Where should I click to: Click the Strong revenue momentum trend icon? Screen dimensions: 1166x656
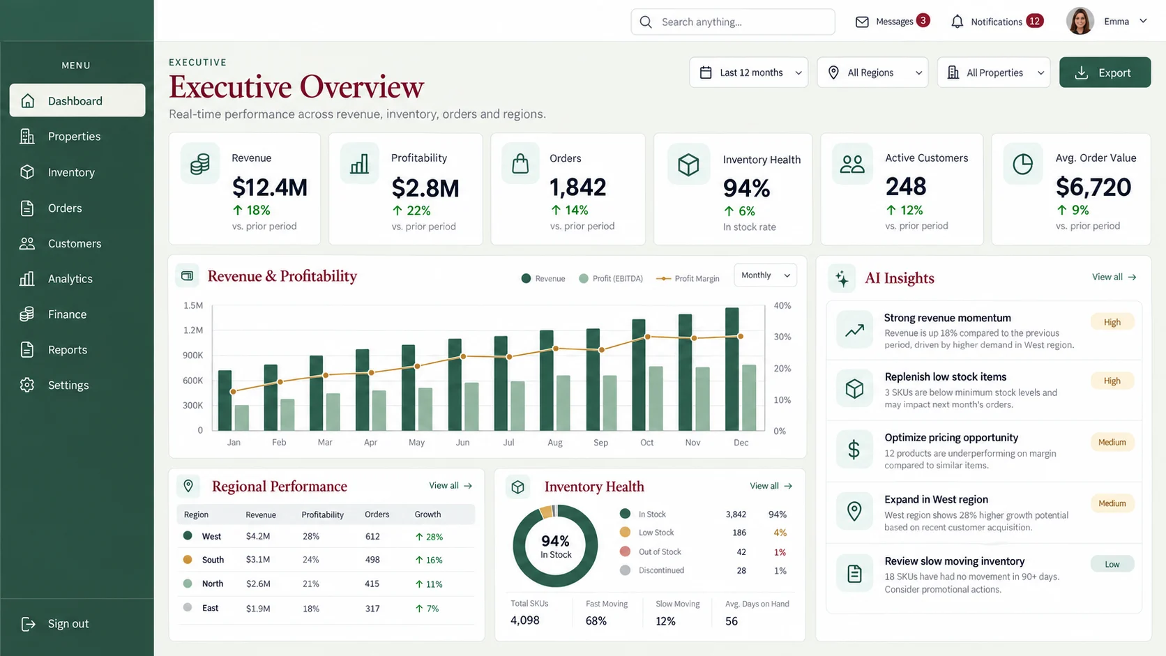click(854, 330)
